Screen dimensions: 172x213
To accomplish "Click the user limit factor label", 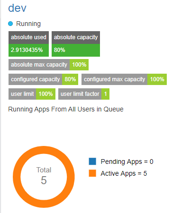I will click(80, 94).
